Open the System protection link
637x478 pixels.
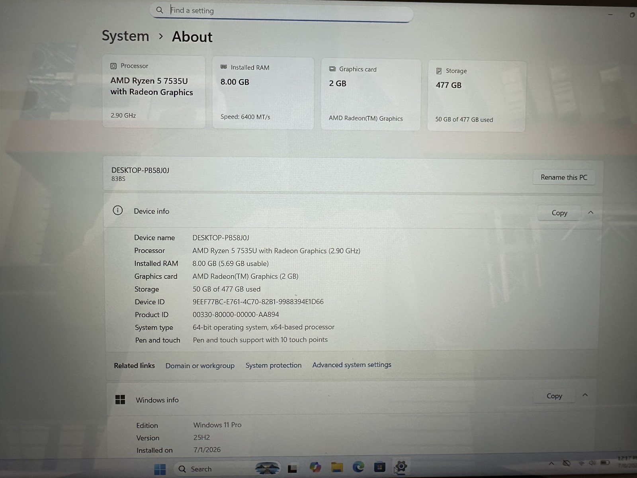(x=274, y=365)
